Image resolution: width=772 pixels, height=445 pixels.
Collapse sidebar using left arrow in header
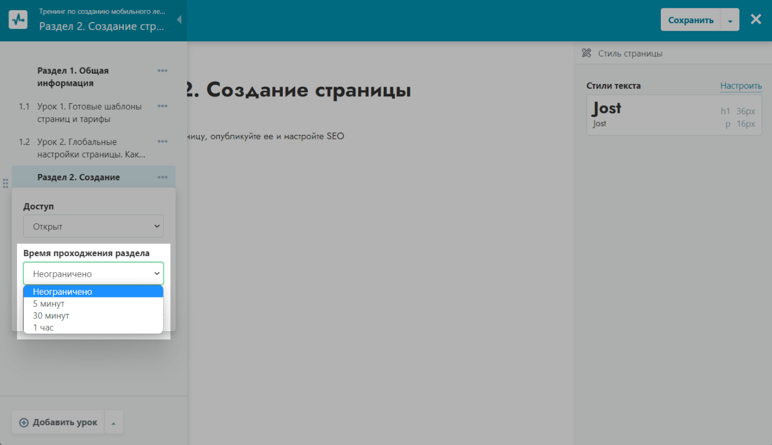point(179,20)
